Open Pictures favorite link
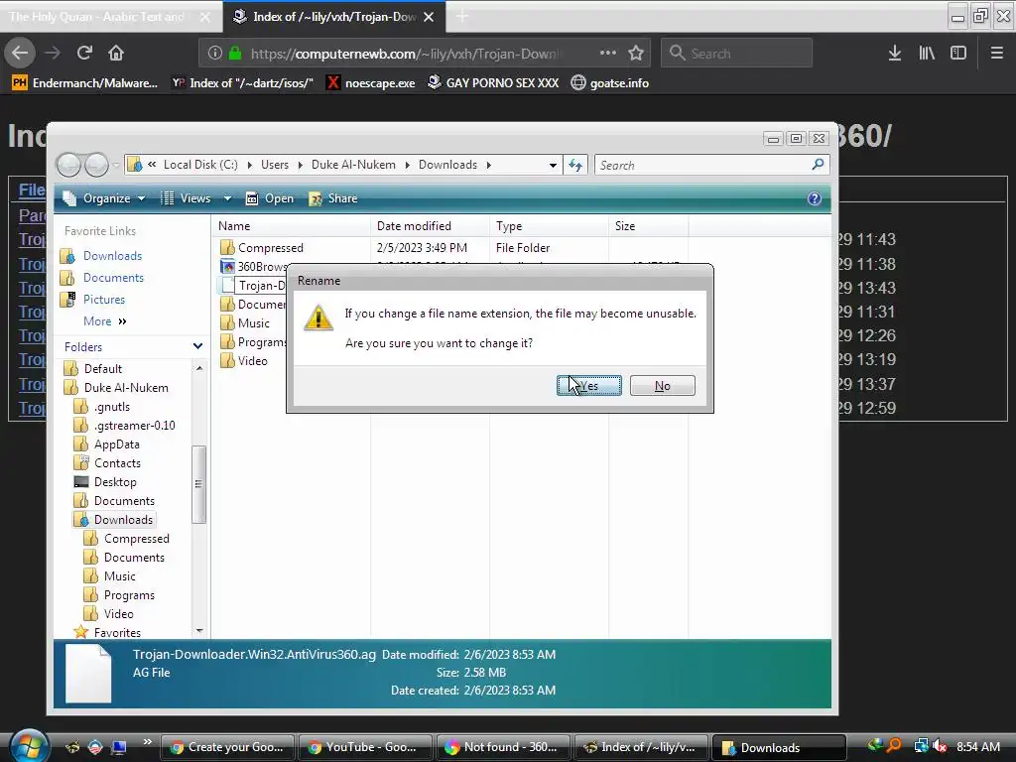Image resolution: width=1016 pixels, height=762 pixels. coord(103,300)
